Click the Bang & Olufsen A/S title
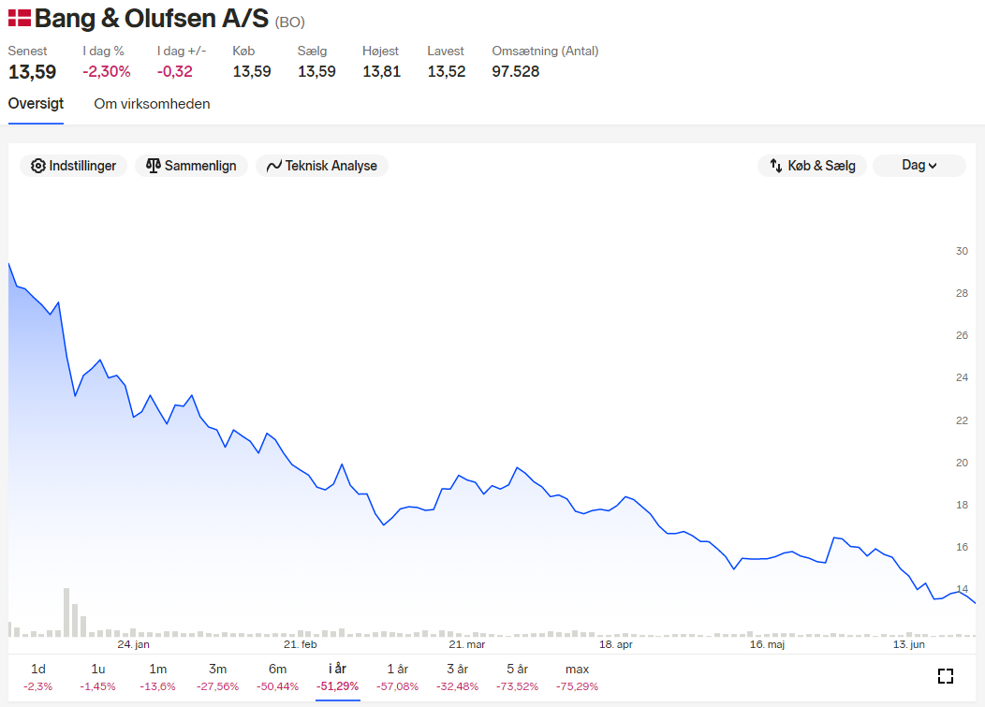The image size is (985, 707). tap(152, 18)
